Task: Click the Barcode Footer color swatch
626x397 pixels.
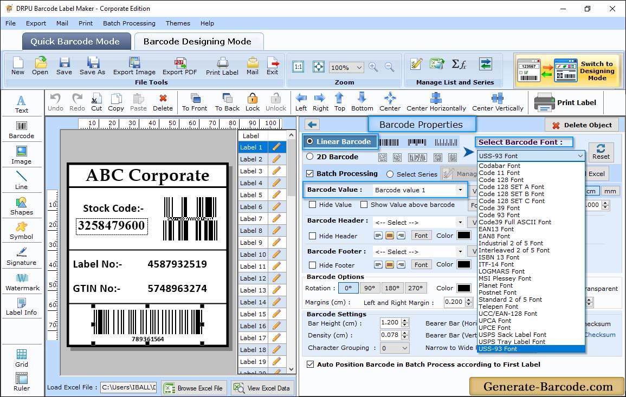Action: [463, 264]
